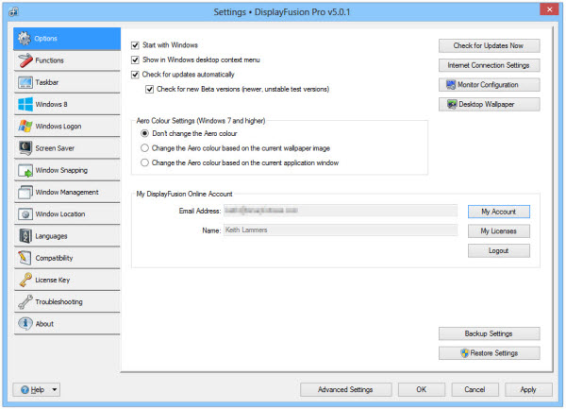
Task: Click the About info bubble icon
Action: tap(25, 324)
